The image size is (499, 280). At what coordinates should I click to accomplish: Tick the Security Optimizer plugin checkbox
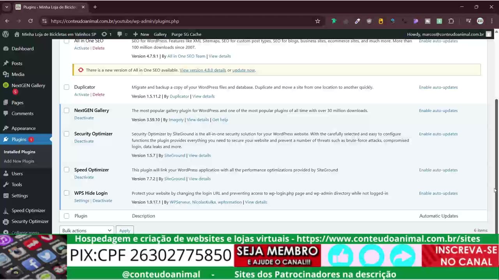point(67,134)
